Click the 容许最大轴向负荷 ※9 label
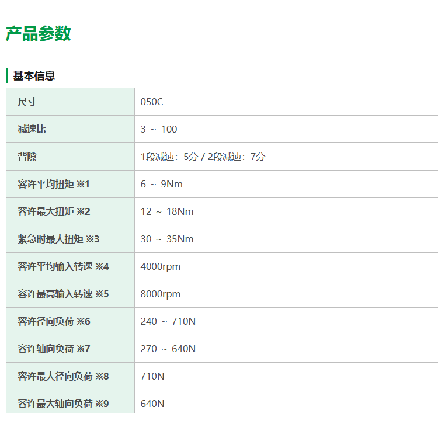This screenshot has width=438, height=438. coord(63,404)
